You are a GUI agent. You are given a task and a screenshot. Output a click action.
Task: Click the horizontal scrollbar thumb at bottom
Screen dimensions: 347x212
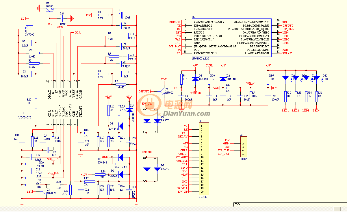click(x=337, y=209)
